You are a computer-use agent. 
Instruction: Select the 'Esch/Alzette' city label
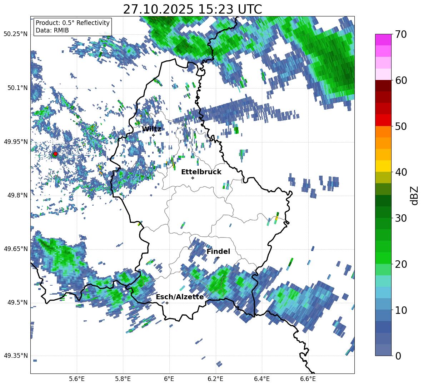180,297
